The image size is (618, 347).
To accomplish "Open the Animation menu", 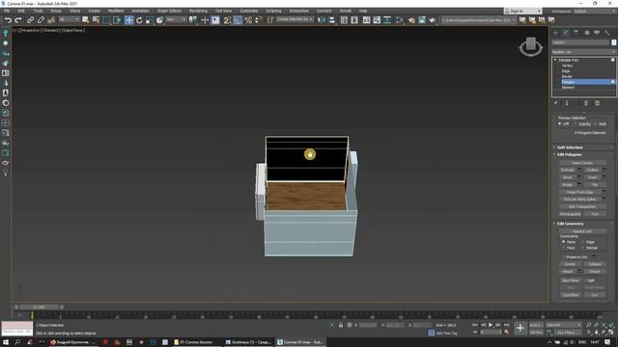I will (x=140, y=11).
